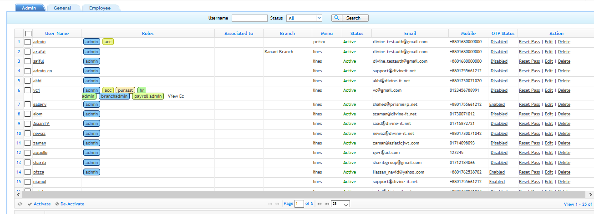Screen dimensions: 594x214
Task: Go to next page of grid
Action: click(x=320, y=204)
